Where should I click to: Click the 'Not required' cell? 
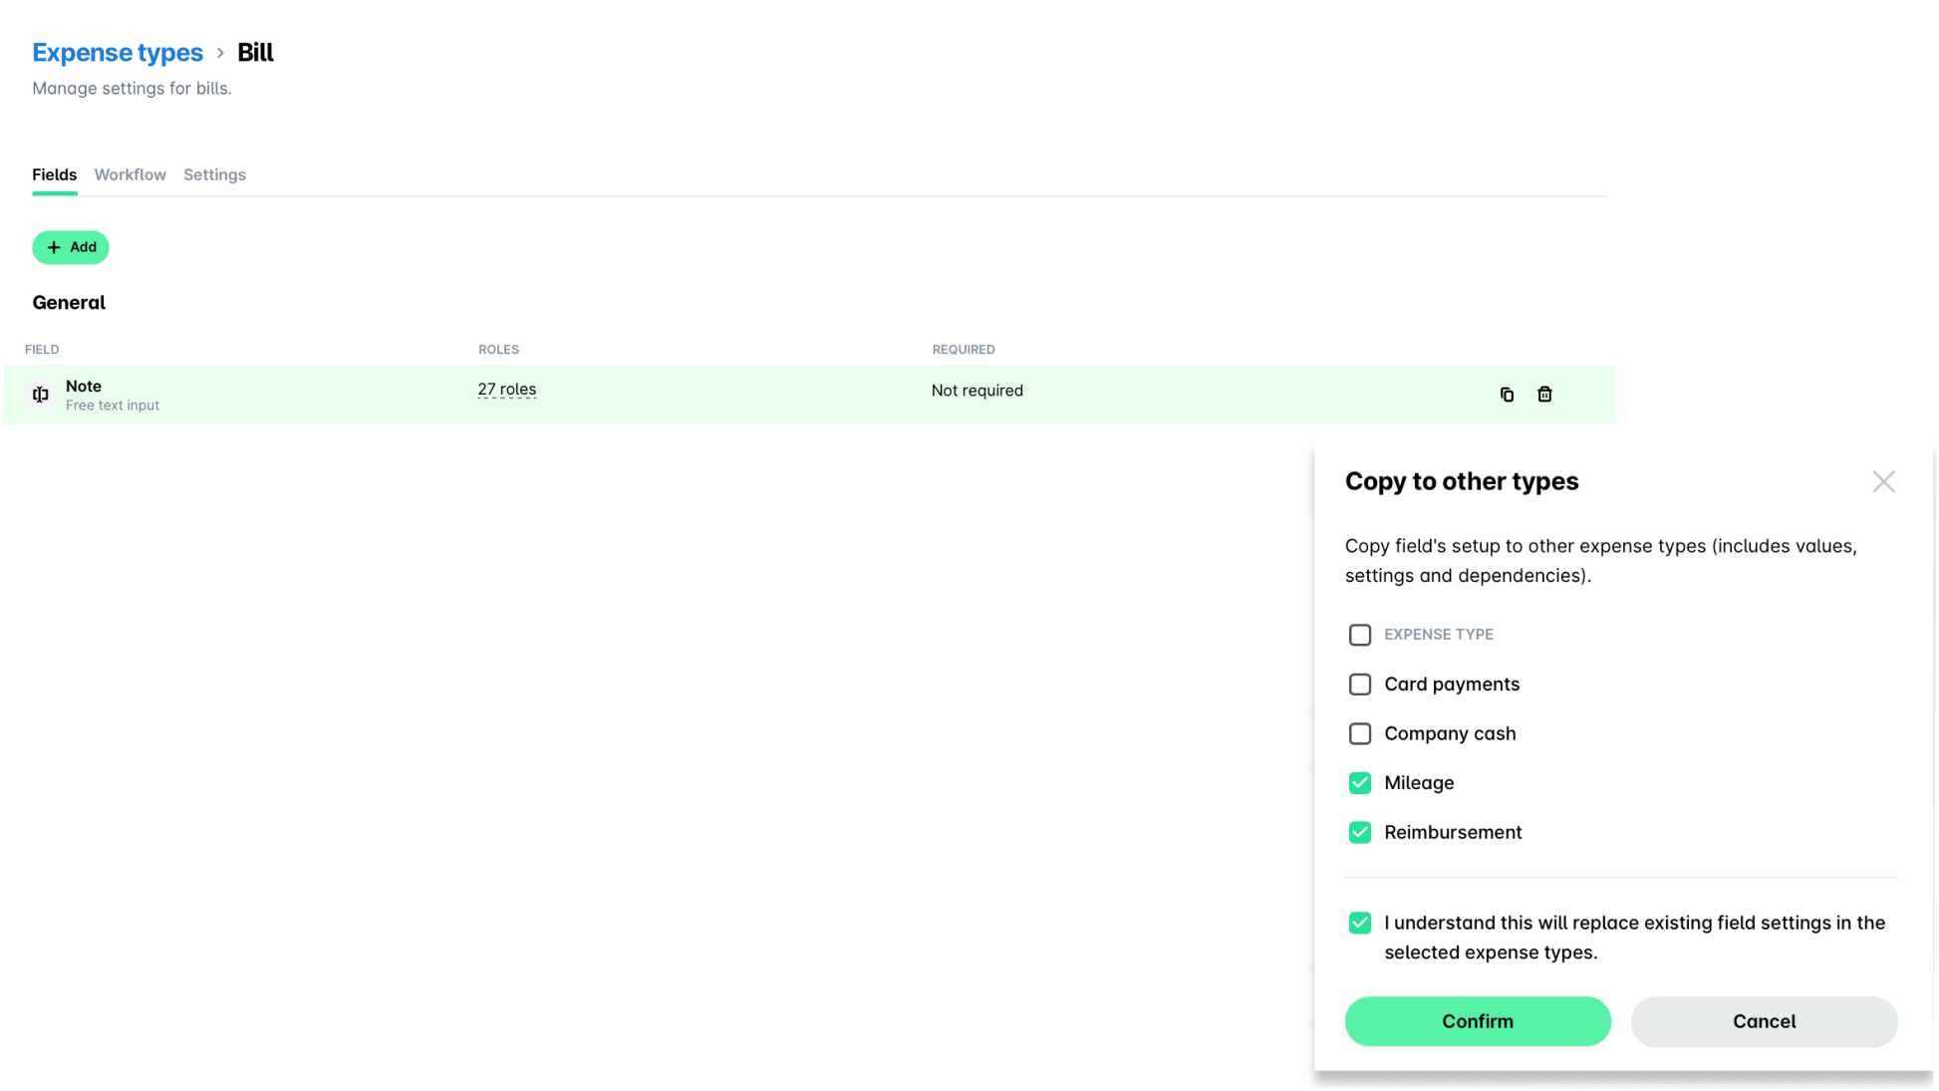tap(976, 391)
